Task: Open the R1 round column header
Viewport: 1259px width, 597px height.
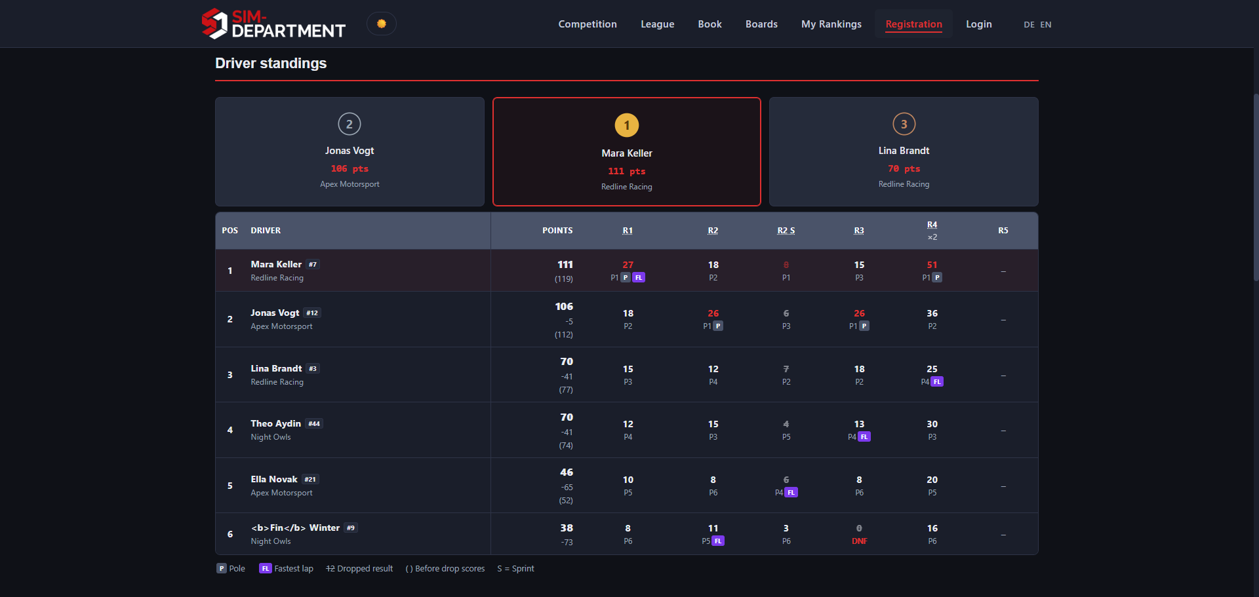Action: (x=628, y=231)
